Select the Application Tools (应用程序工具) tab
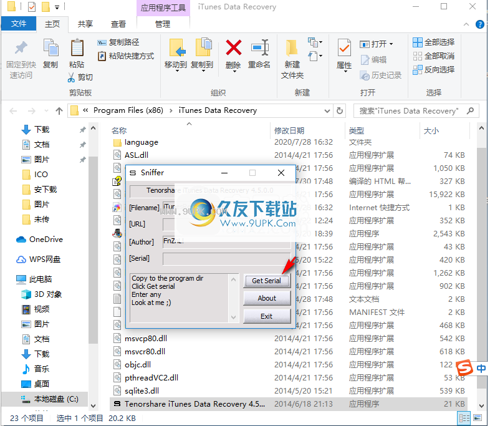 pos(163,7)
